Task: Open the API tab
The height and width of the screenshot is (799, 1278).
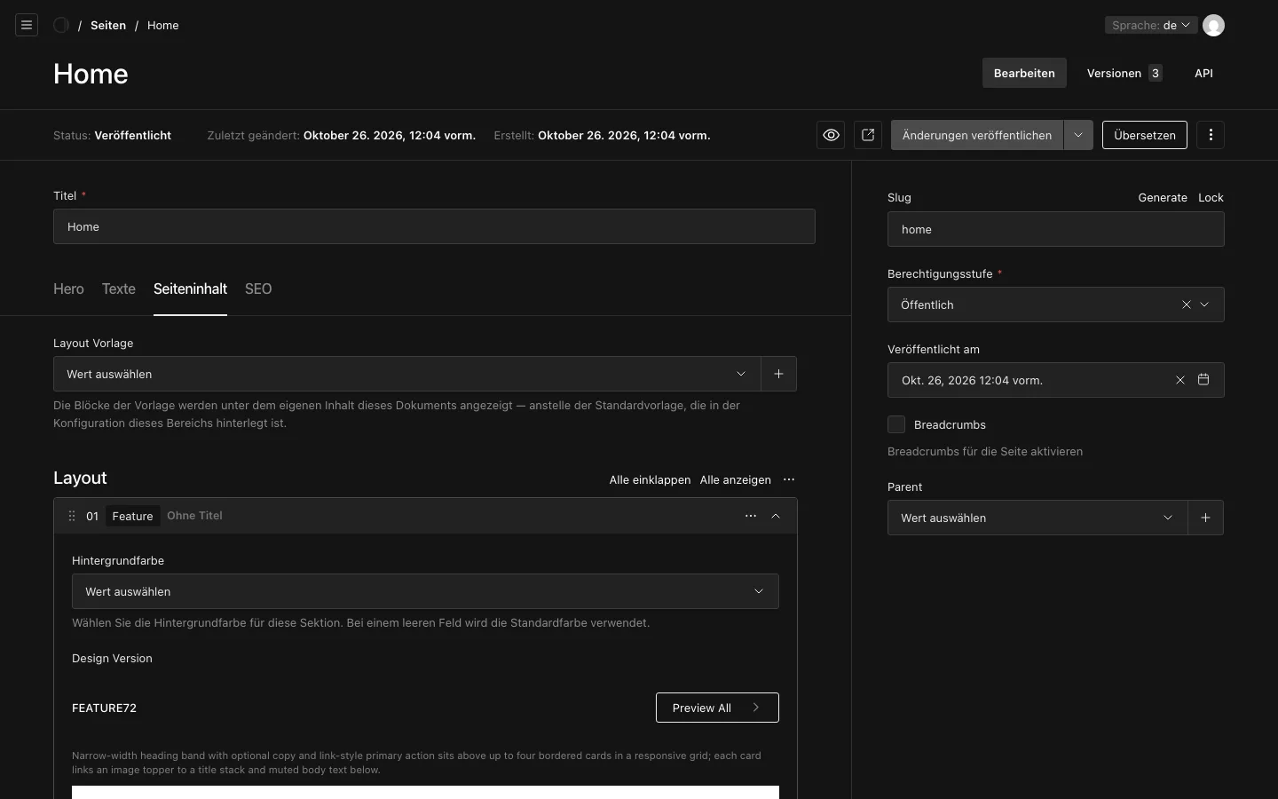Action: (1203, 73)
